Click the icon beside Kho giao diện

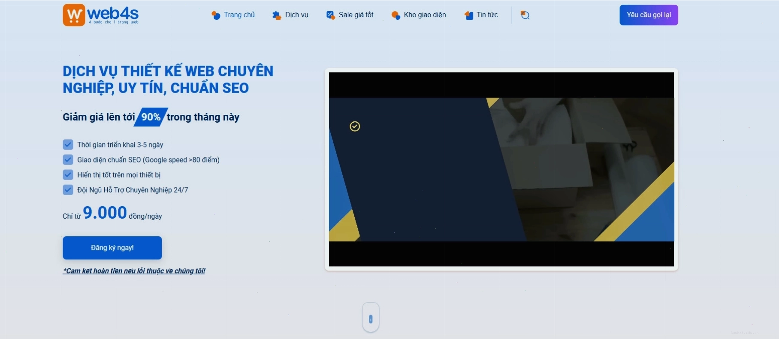tap(396, 15)
